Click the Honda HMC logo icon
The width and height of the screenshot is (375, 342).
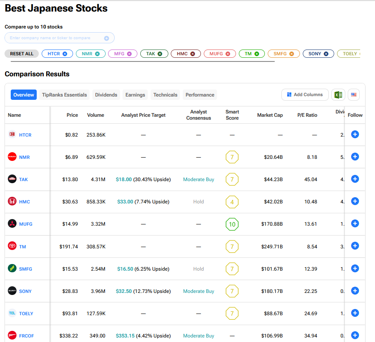point(12,201)
